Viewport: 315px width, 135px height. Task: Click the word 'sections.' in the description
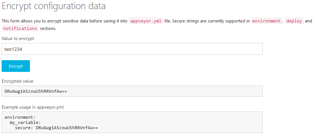click(x=48, y=28)
